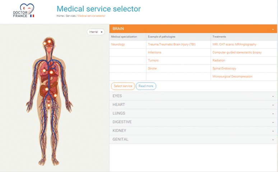Go to Home in the breadcrumb
The width and height of the screenshot is (278, 172).
pos(60,16)
